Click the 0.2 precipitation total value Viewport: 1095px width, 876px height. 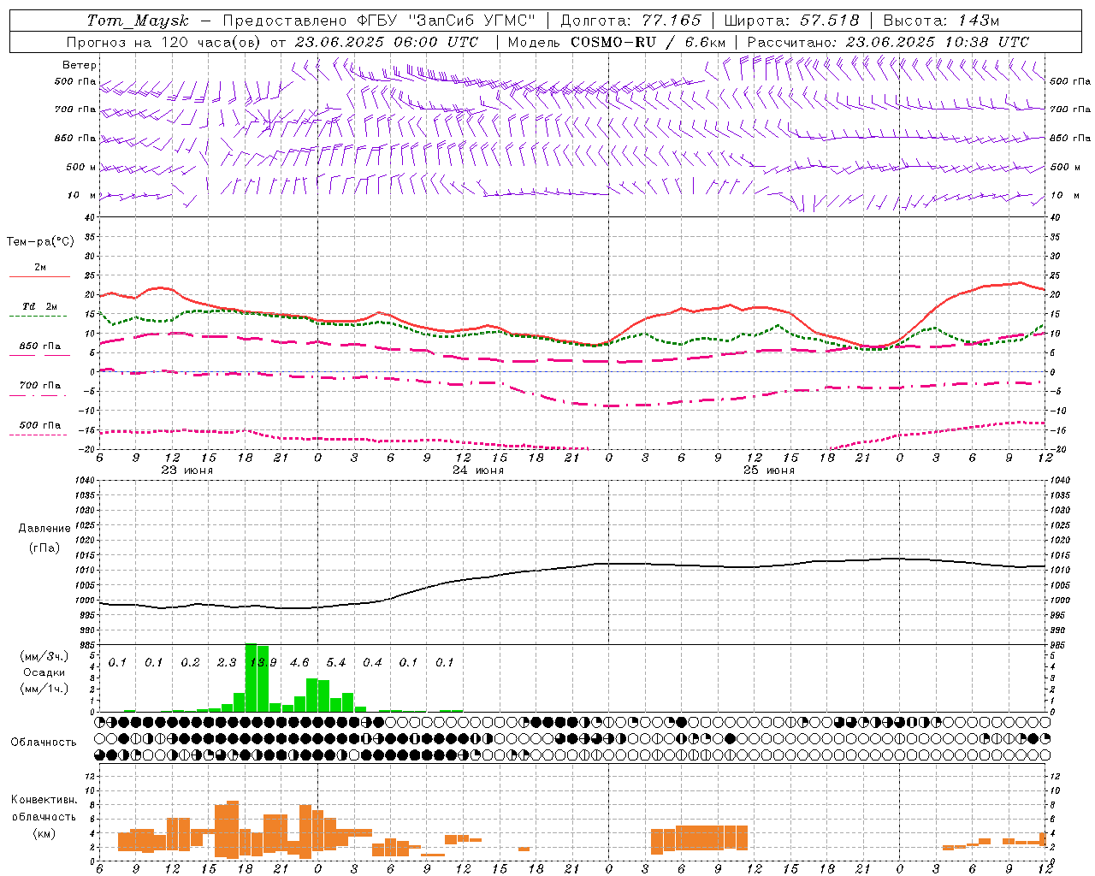coord(190,662)
